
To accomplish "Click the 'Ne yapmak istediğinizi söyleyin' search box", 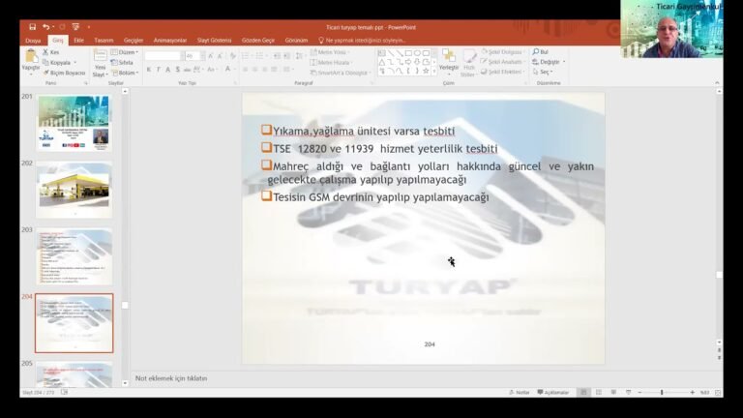I will (x=363, y=41).
